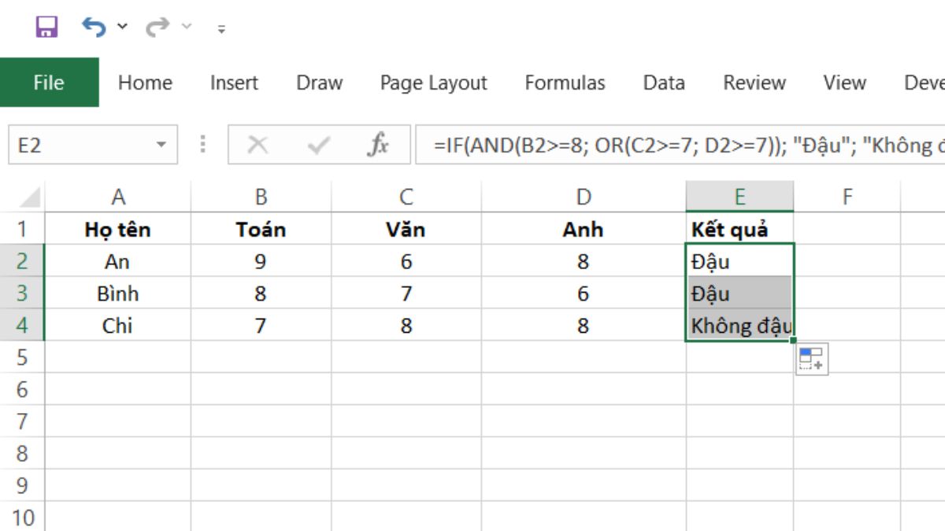
Task: Select cell containing Không đậu
Action: coord(740,326)
